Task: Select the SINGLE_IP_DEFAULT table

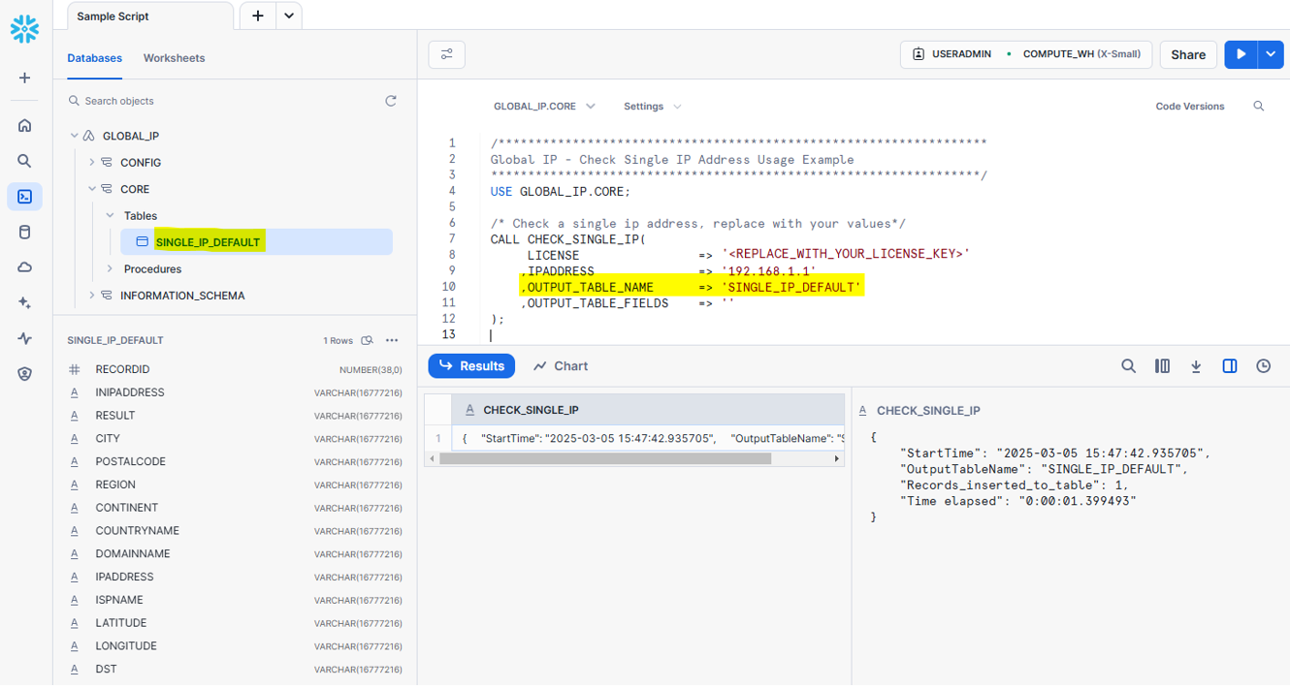Action: [256, 242]
